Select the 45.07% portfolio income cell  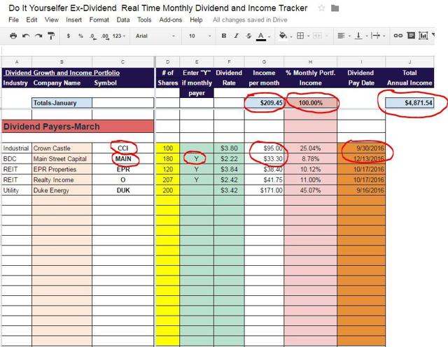click(x=311, y=190)
